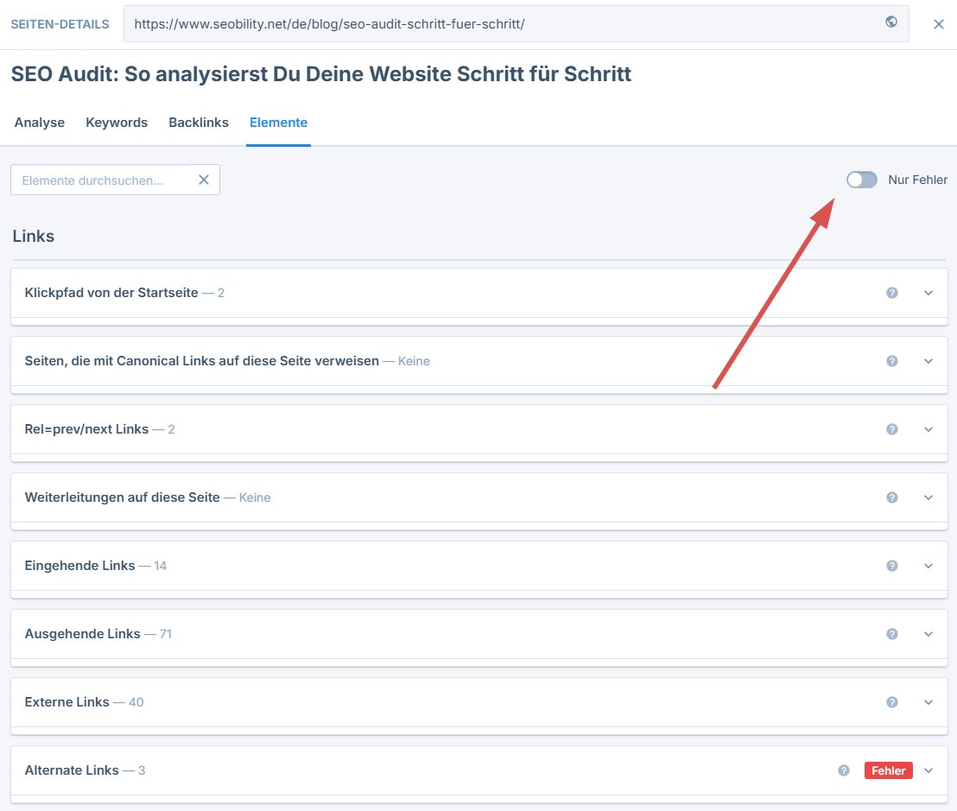Toggle the Nur Fehler switch

point(862,180)
